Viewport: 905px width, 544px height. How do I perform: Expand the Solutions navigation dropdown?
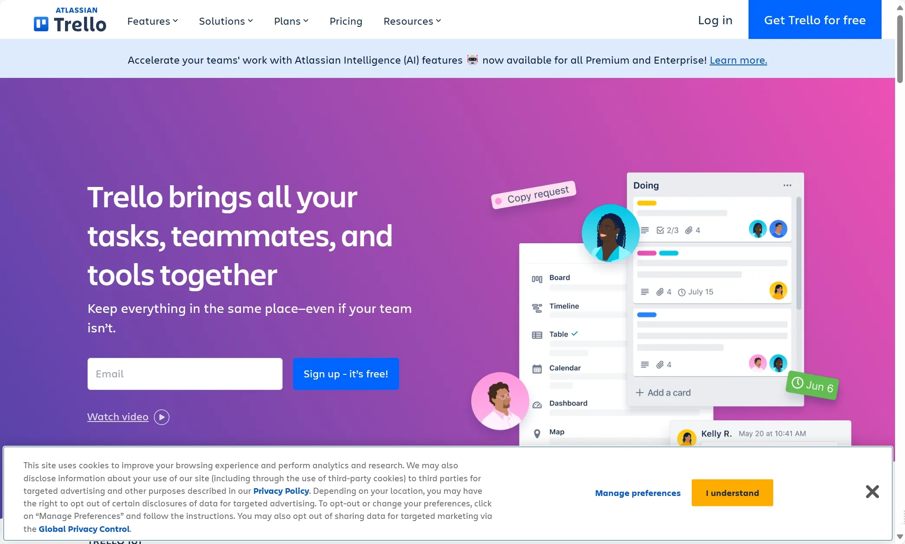click(x=226, y=20)
